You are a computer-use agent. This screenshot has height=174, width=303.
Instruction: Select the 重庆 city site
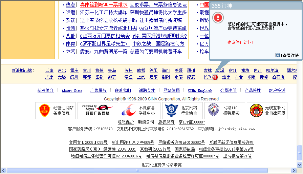(74, 71)
